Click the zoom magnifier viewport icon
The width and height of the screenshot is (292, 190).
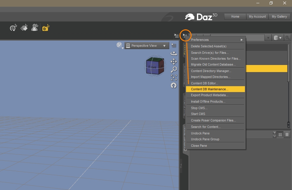[174, 69]
